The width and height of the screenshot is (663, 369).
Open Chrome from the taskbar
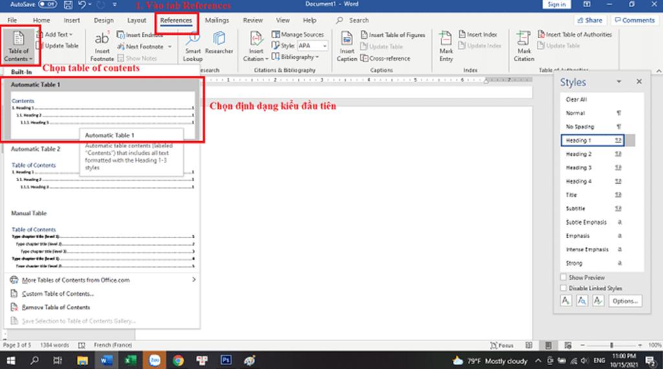click(x=178, y=361)
